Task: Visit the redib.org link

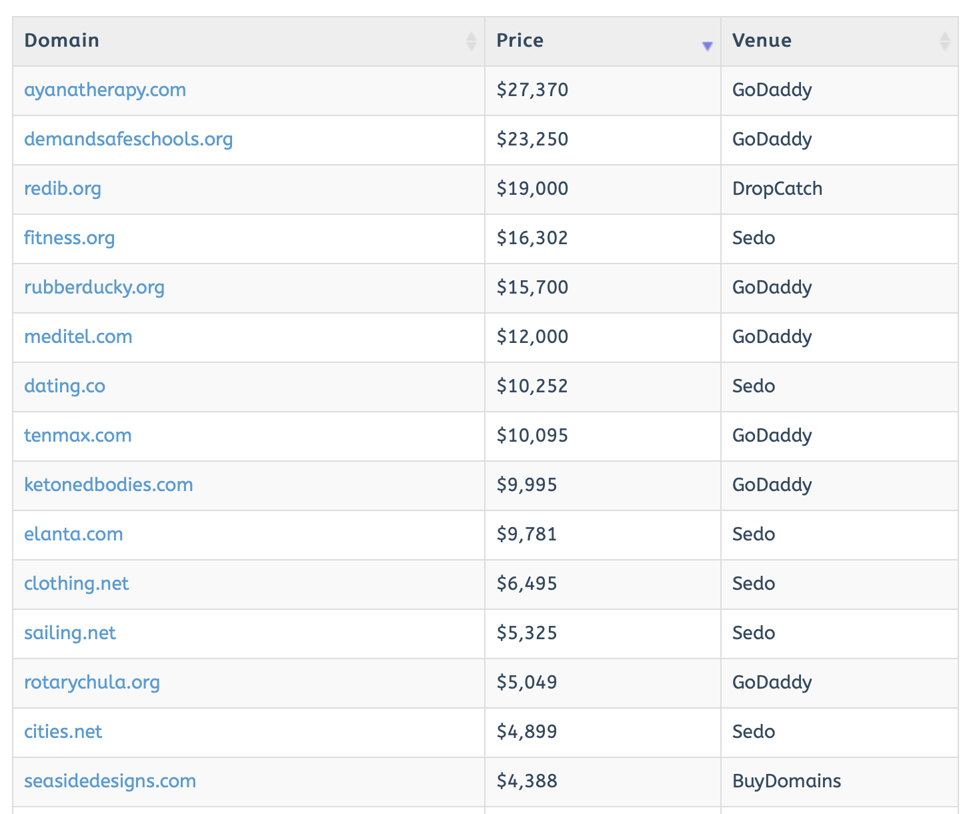Action: click(63, 189)
